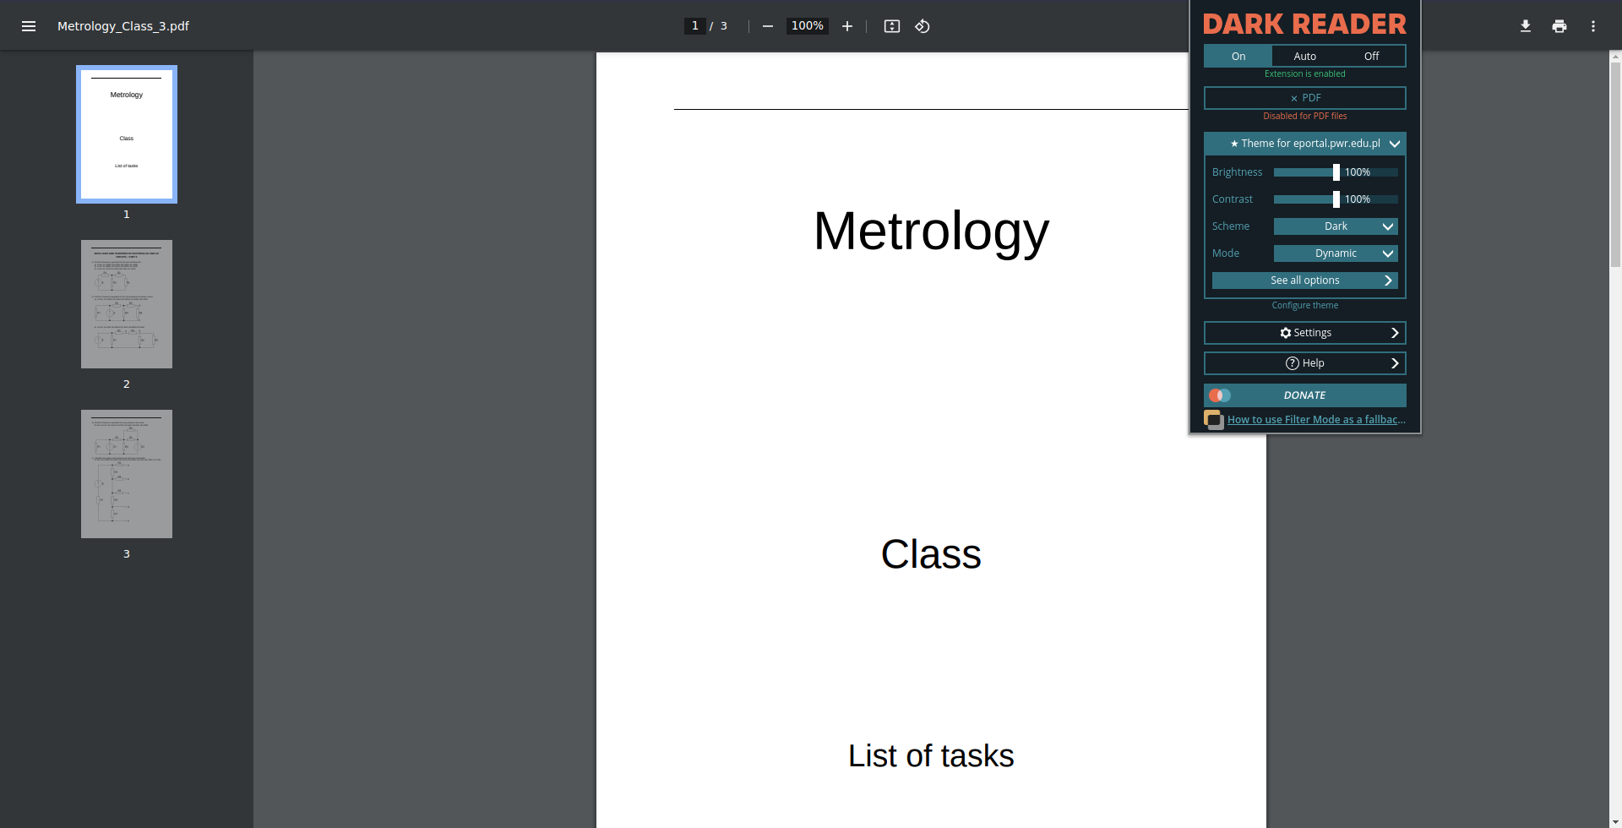
Task: Adjust the Brightness slider
Action: 1336,172
